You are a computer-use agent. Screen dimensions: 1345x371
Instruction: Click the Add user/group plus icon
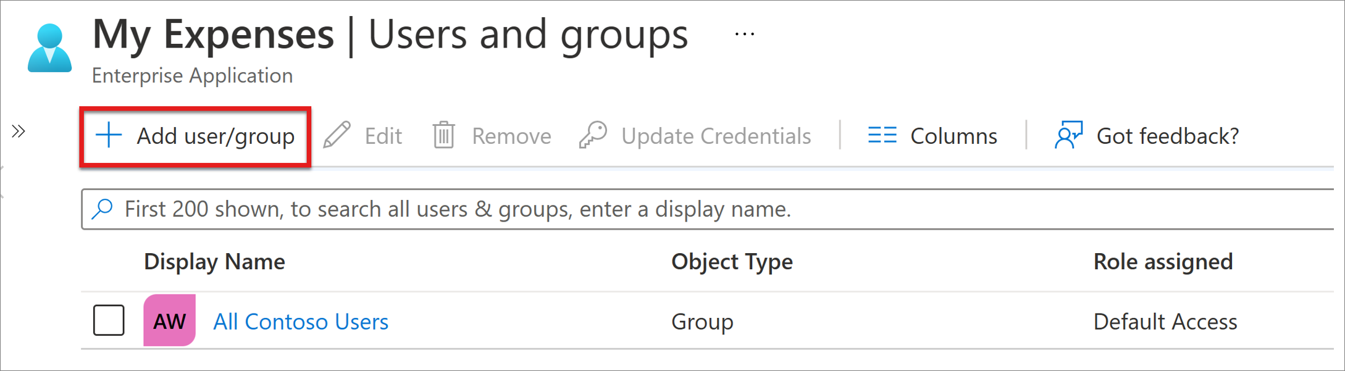point(109,135)
